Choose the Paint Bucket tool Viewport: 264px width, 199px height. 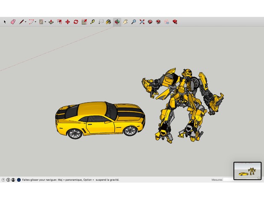[108, 22]
